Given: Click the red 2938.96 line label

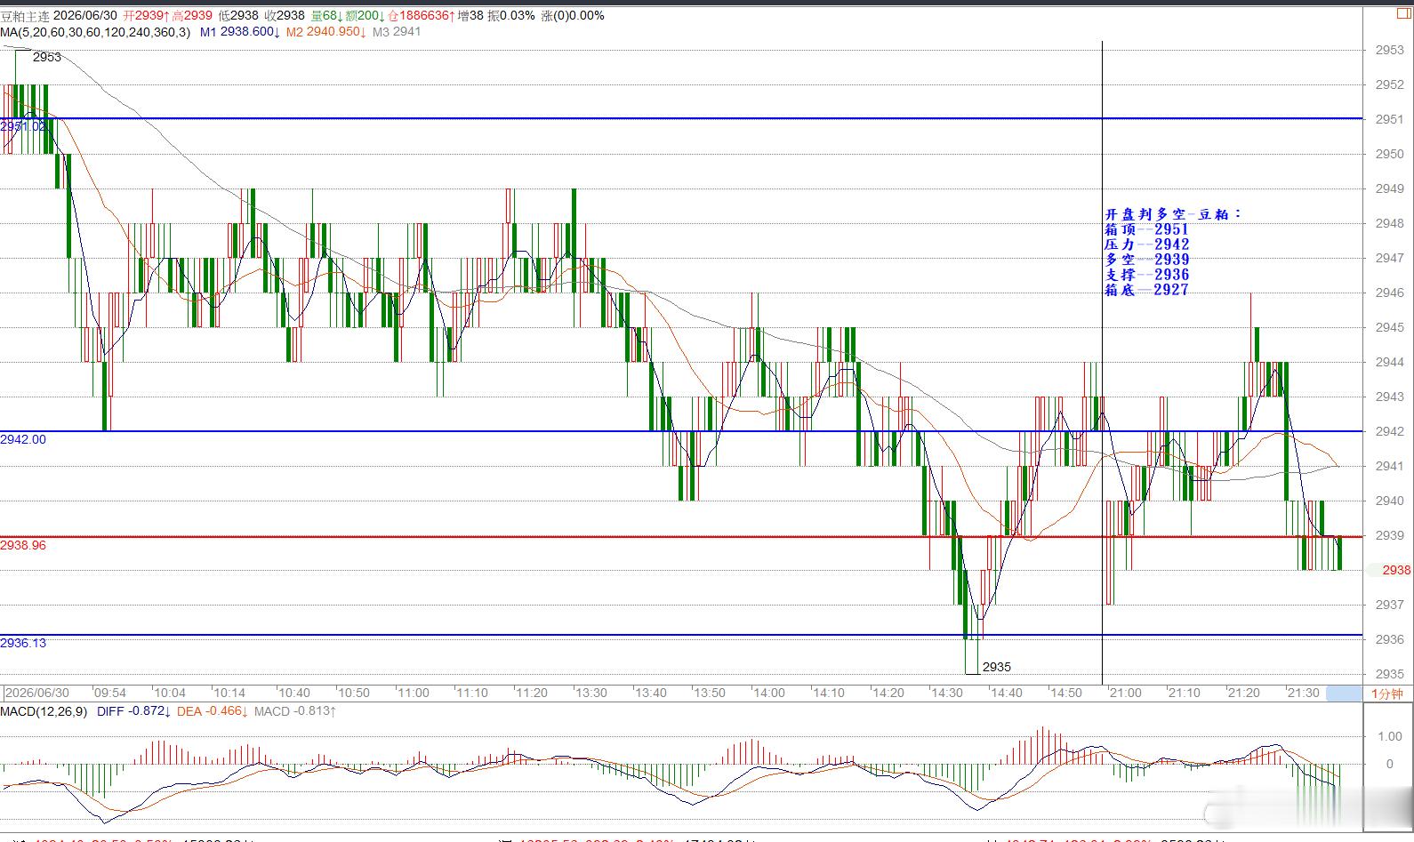Looking at the screenshot, I should pos(23,545).
